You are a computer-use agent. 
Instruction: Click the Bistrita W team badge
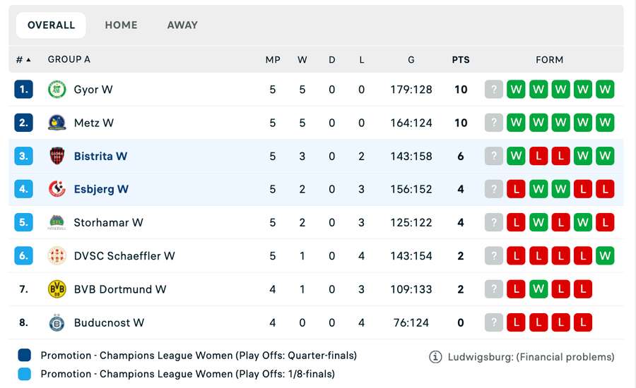tap(57, 156)
